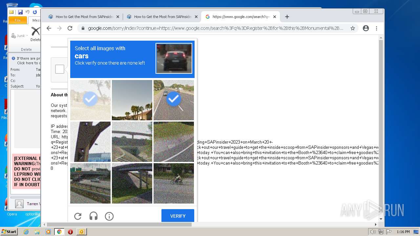The image size is (420, 236).
Task: Select the motorcycle rider captcha tile
Action: click(x=174, y=183)
